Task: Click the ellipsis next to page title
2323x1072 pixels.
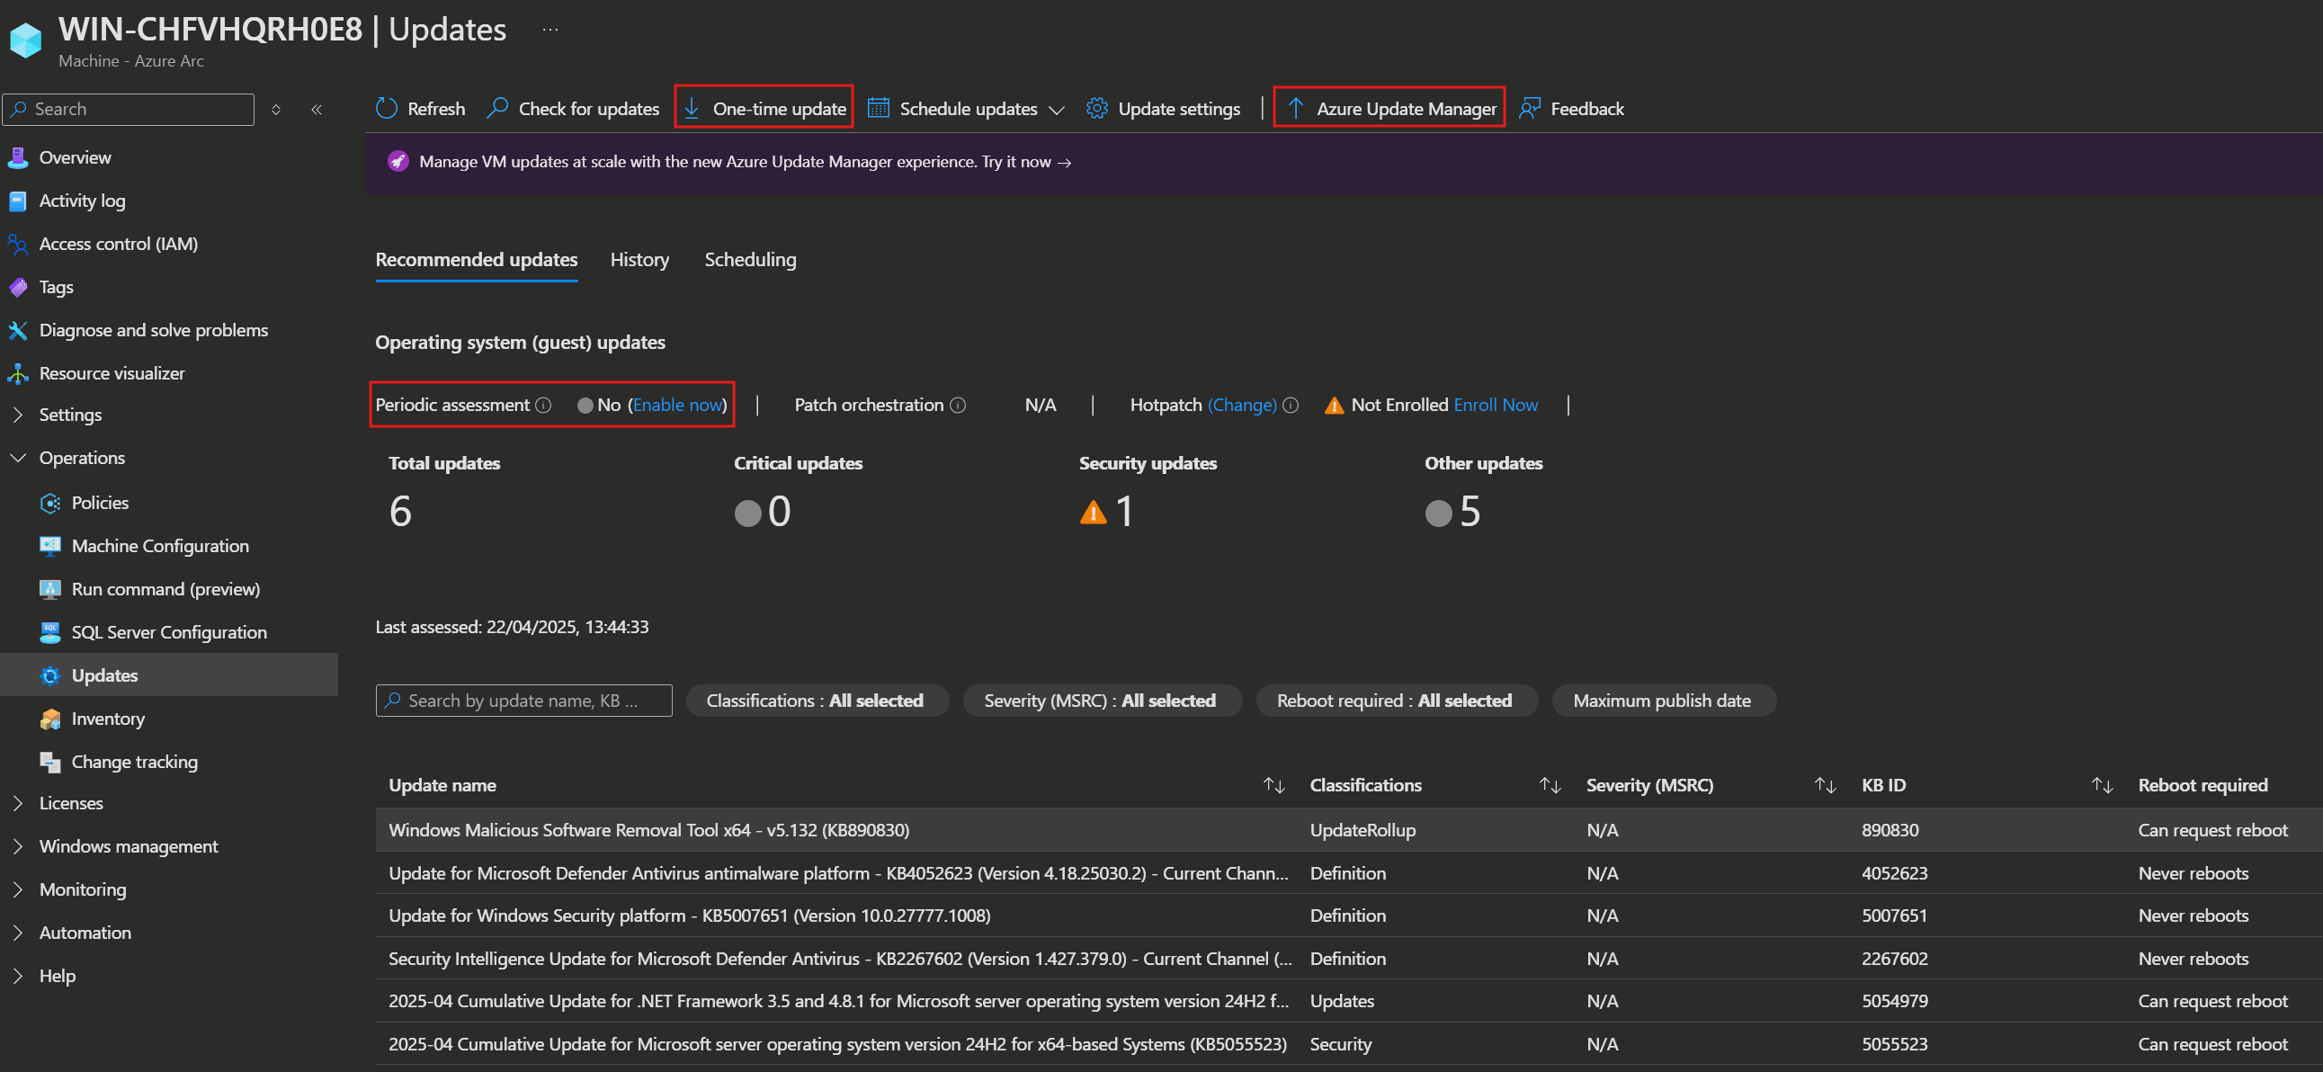Action: [x=550, y=30]
